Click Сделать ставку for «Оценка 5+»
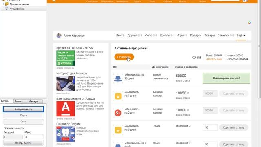The height and width of the screenshot is (147, 261). click(x=234, y=111)
